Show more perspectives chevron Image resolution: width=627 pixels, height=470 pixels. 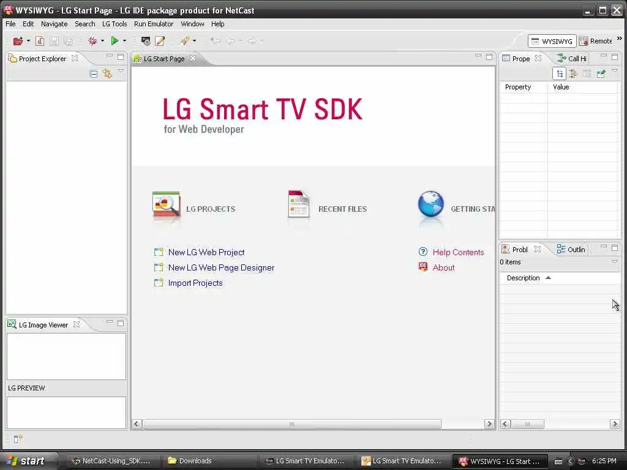coord(620,39)
